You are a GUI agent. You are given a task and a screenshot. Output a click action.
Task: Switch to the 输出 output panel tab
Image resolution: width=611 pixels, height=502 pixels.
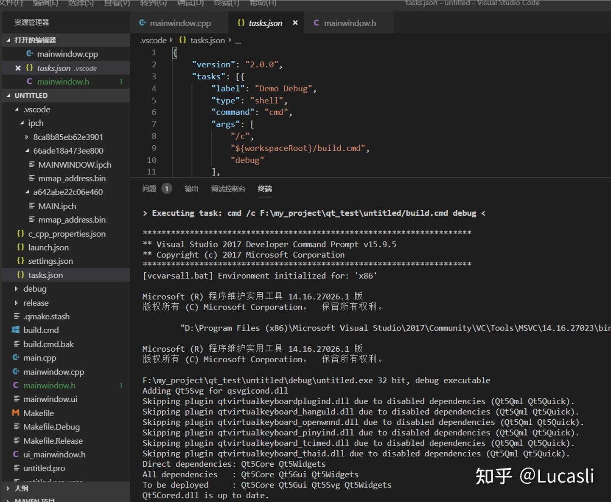(191, 189)
